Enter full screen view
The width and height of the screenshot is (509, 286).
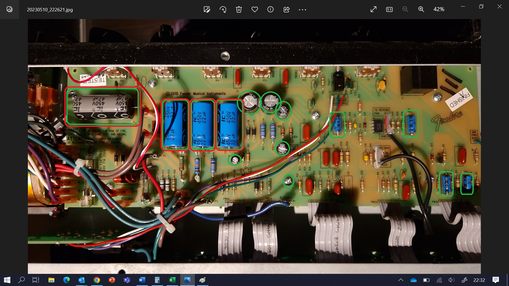pos(373,9)
